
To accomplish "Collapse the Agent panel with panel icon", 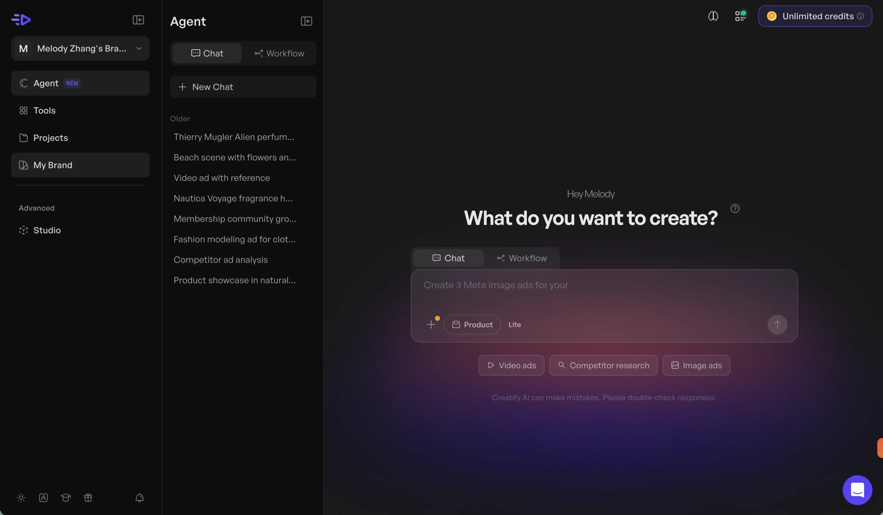I will [x=306, y=21].
